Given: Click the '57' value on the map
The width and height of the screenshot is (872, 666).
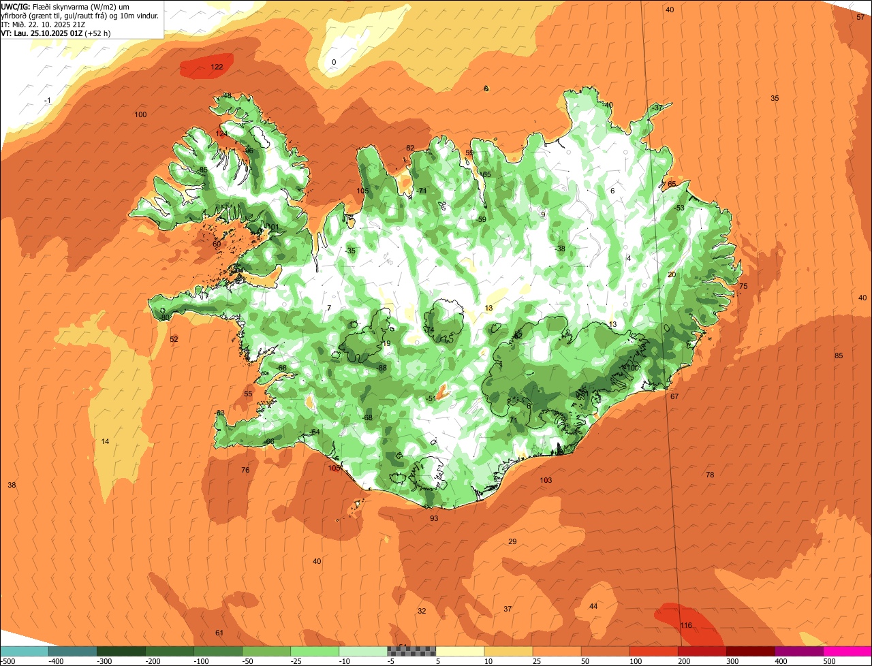Looking at the screenshot, I should [860, 17].
